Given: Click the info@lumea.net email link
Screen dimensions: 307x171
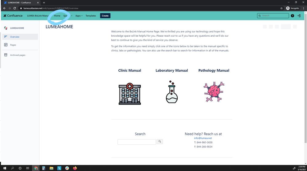Looking at the screenshot, I should click(203, 138).
